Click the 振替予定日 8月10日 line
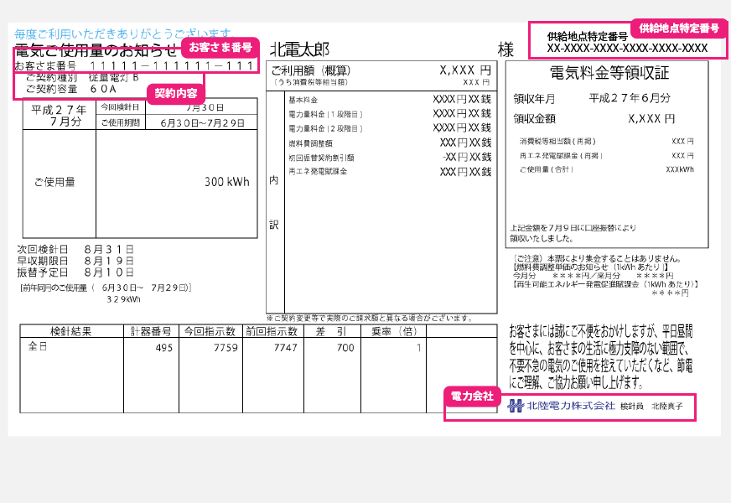 [75, 272]
